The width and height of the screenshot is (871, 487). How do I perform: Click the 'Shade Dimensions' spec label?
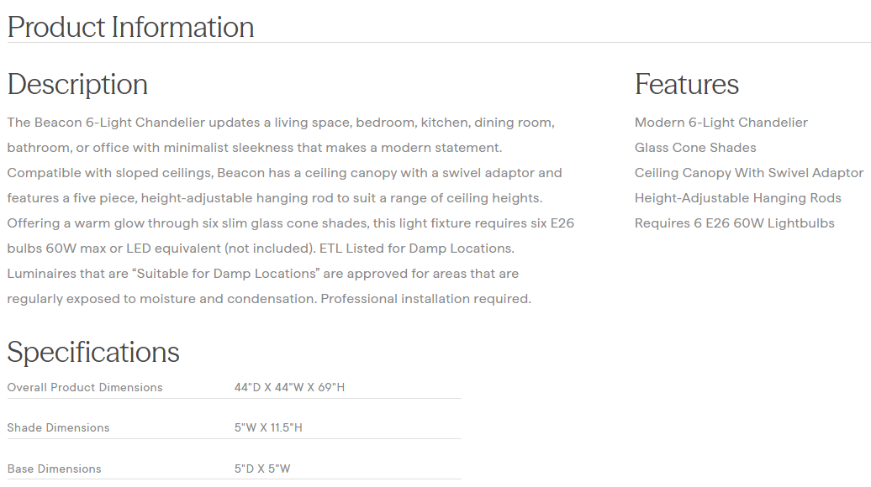[58, 427]
